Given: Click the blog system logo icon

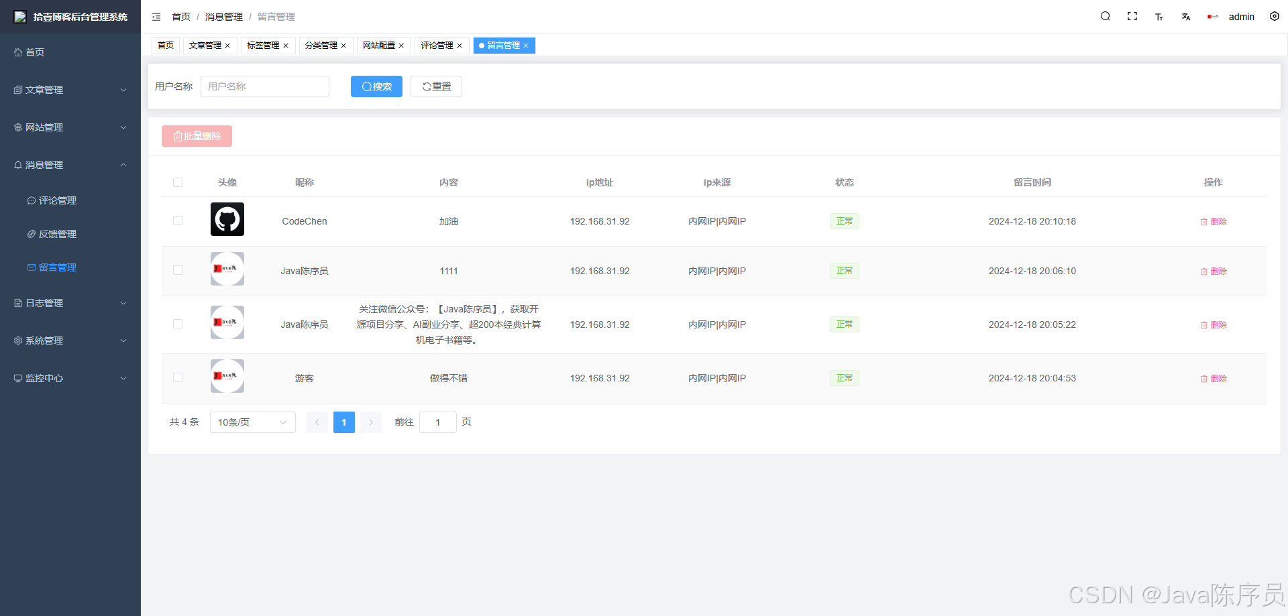Looking at the screenshot, I should [x=20, y=17].
